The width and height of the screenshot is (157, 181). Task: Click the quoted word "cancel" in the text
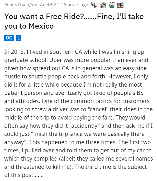[x=98, y=109]
